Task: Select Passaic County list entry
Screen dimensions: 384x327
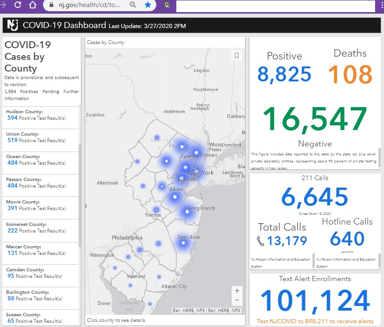Action: (41, 185)
